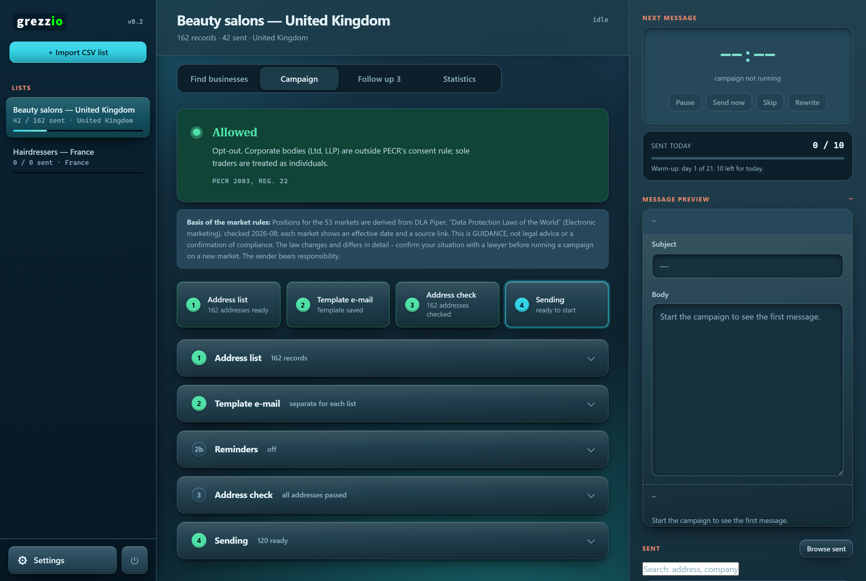Image resolution: width=866 pixels, height=581 pixels.
Task: Open the Address list step card
Action: pyautogui.click(x=228, y=305)
